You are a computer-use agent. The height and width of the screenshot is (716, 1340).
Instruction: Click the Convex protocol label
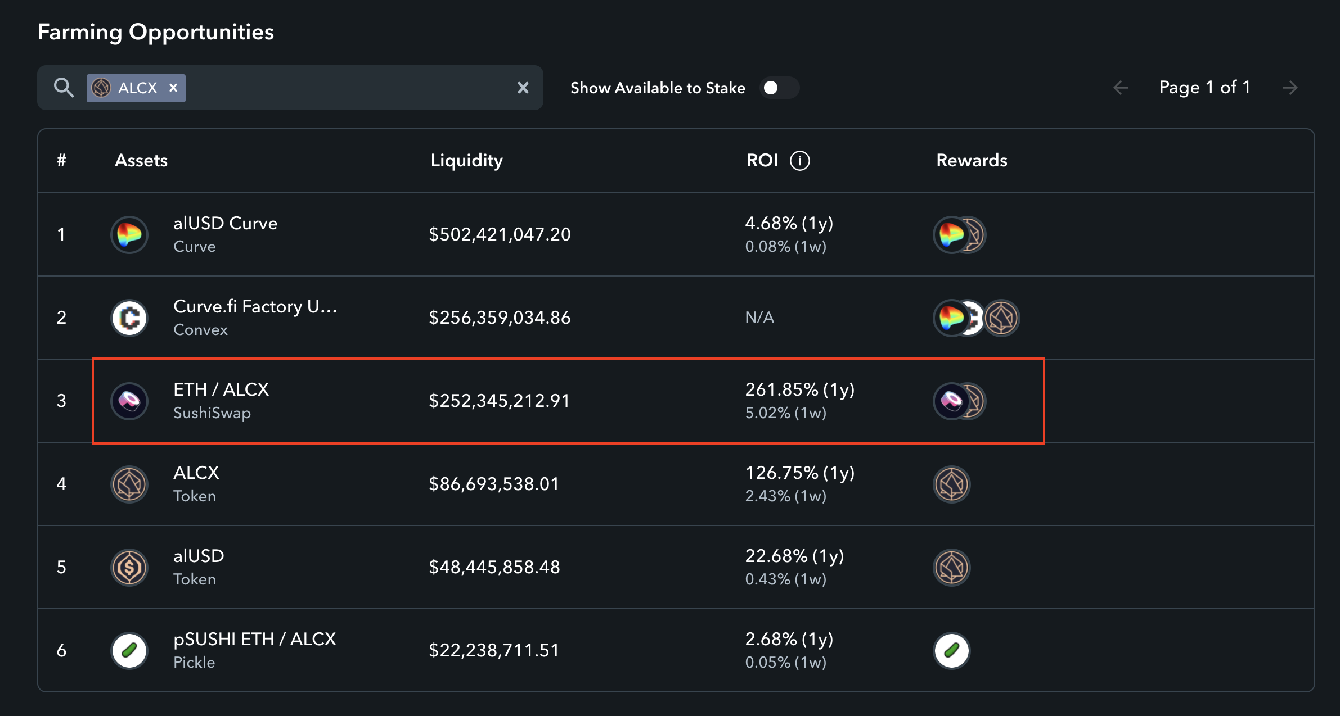tap(200, 330)
